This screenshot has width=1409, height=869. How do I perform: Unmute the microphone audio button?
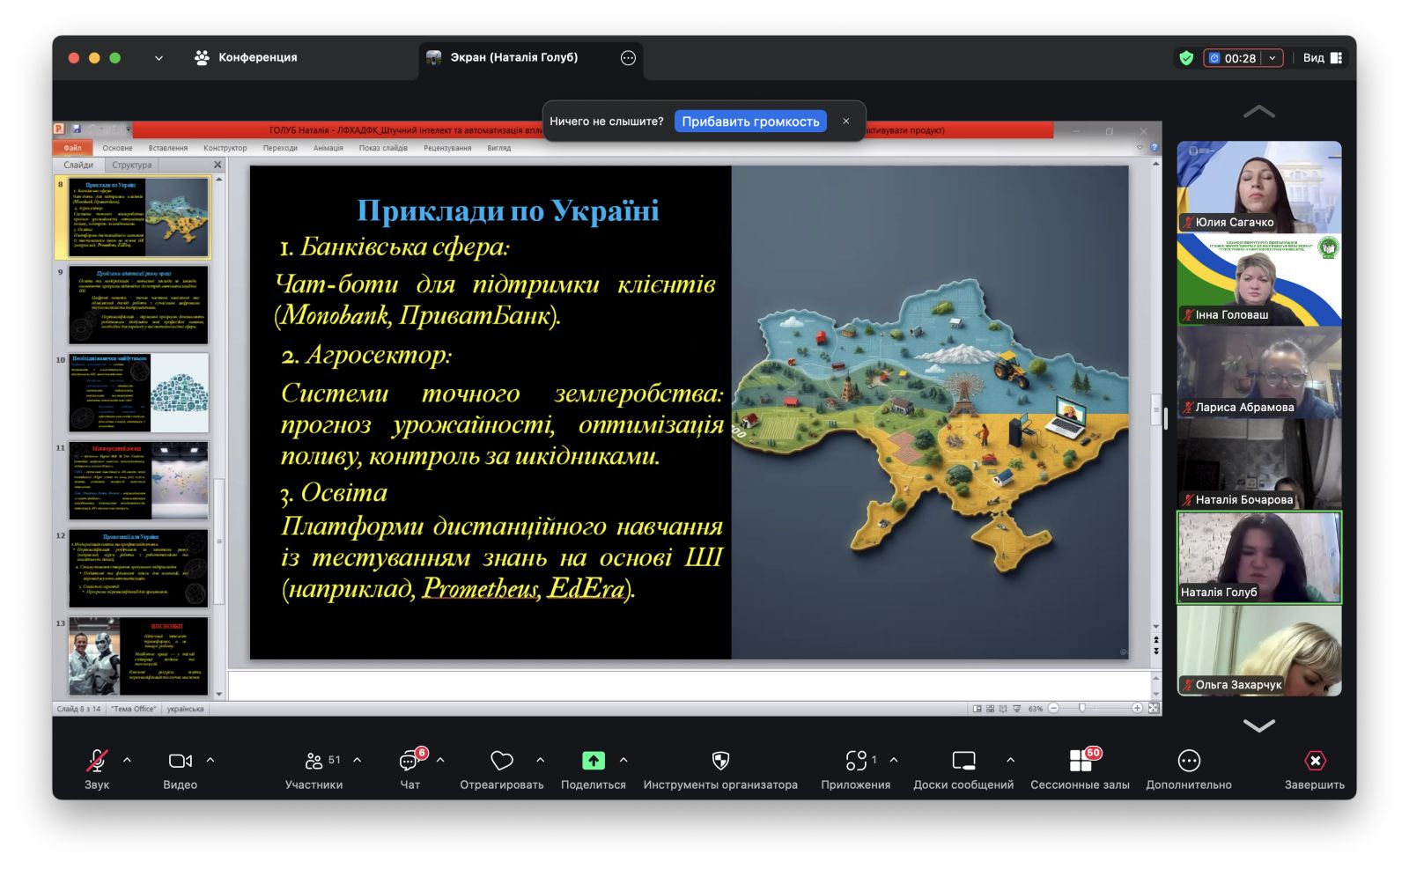[97, 761]
